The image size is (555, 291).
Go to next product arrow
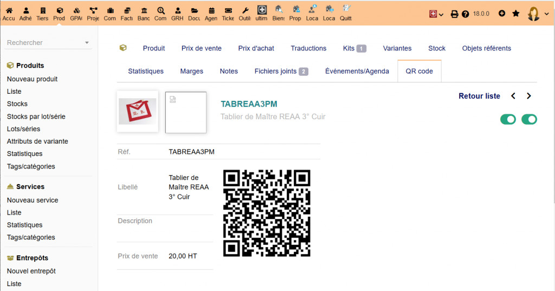pyautogui.click(x=529, y=96)
